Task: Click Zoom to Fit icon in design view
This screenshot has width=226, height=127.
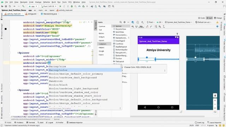Action: click(215, 112)
